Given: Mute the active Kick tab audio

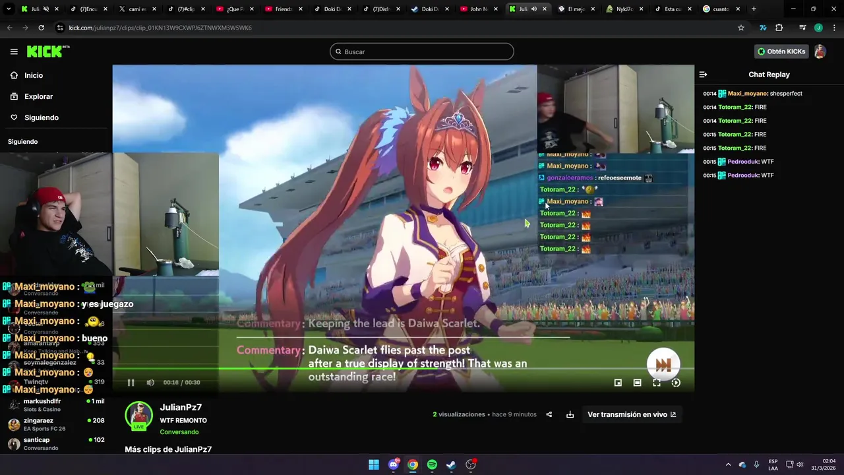Looking at the screenshot, I should click(534, 9).
